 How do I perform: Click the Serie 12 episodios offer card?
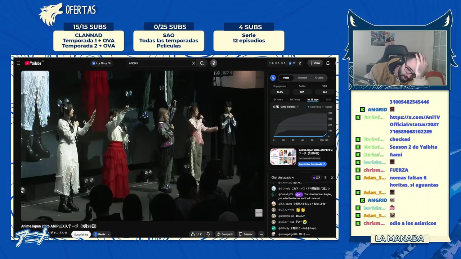(x=249, y=41)
